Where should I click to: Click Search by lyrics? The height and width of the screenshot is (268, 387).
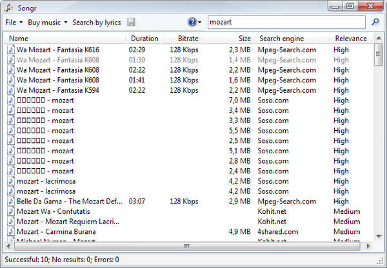click(x=97, y=23)
